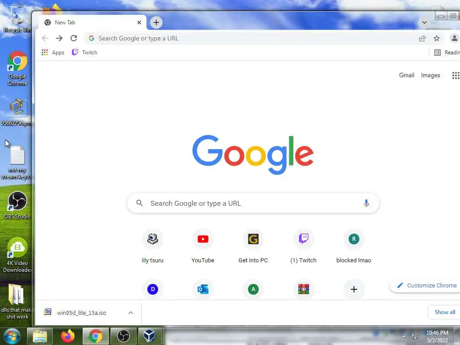Open the tab search dropdown arrow
460x345 pixels.
pyautogui.click(x=424, y=22)
